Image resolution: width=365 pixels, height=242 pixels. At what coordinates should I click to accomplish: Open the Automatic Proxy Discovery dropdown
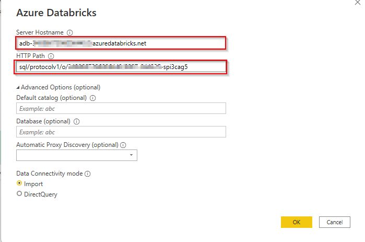(77, 155)
